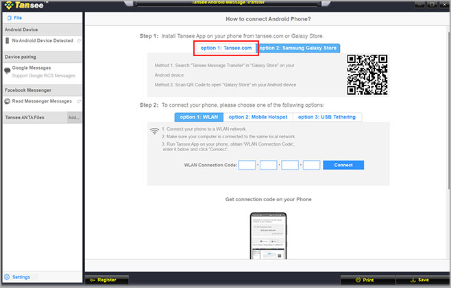Click the Tansee logo in title bar

(25, 5)
